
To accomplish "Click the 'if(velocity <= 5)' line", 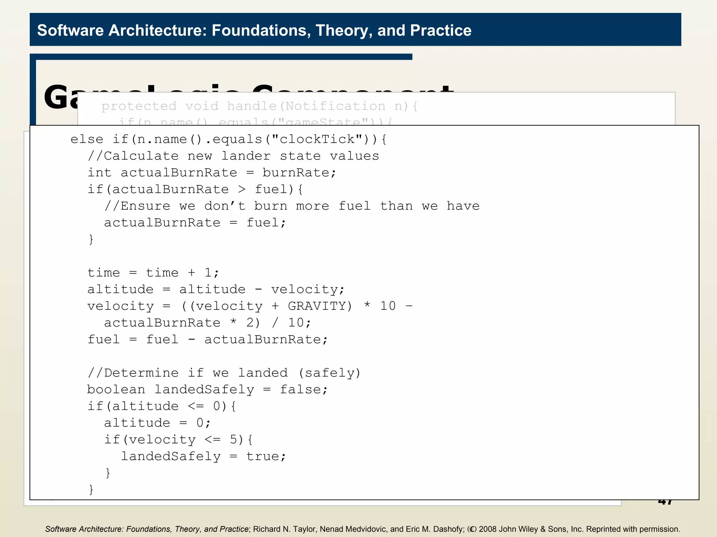I will point(178,440).
